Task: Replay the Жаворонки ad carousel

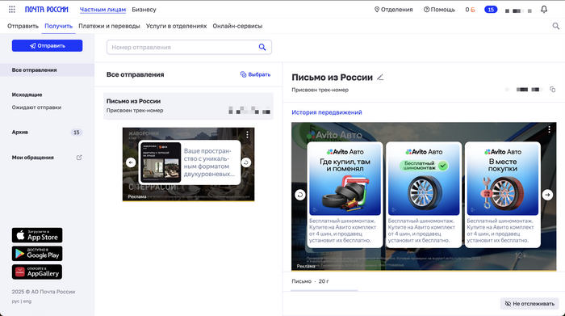Action: click(x=246, y=162)
